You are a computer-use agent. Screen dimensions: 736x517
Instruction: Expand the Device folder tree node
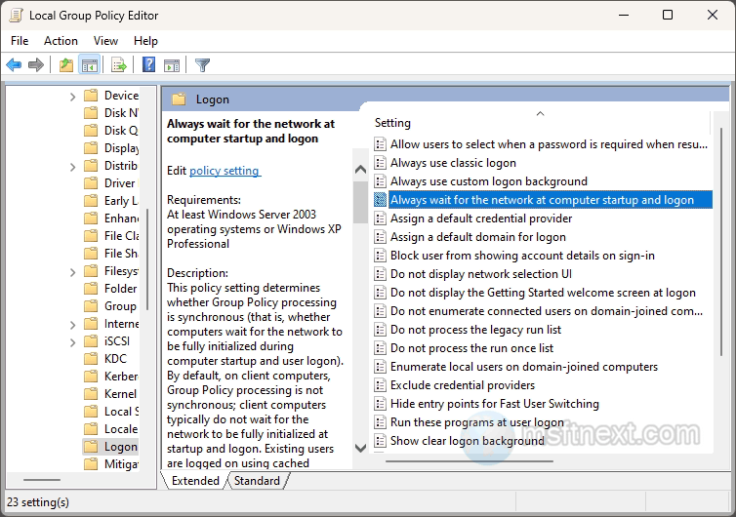(73, 96)
